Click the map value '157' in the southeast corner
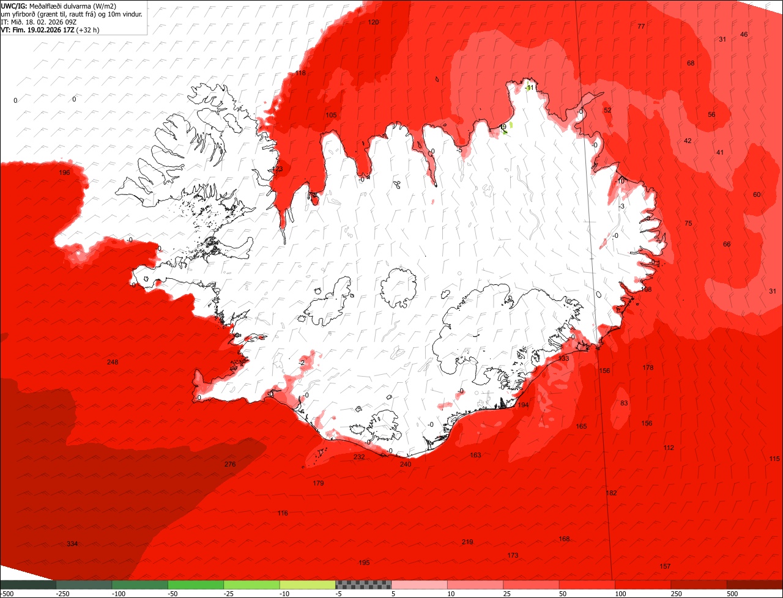The height and width of the screenshot is (598, 783). (x=665, y=567)
